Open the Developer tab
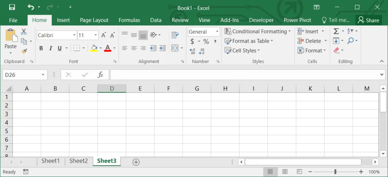Screen dimensions: 388x177 [x=261, y=20]
